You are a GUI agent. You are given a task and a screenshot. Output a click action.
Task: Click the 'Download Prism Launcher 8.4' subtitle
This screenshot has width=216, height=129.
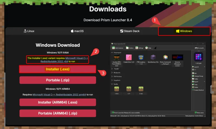[x=108, y=20]
